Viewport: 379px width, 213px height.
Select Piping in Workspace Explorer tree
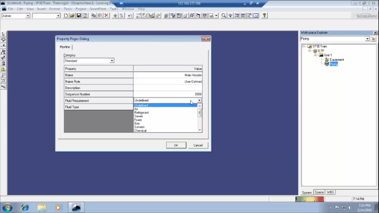pyautogui.click(x=334, y=64)
